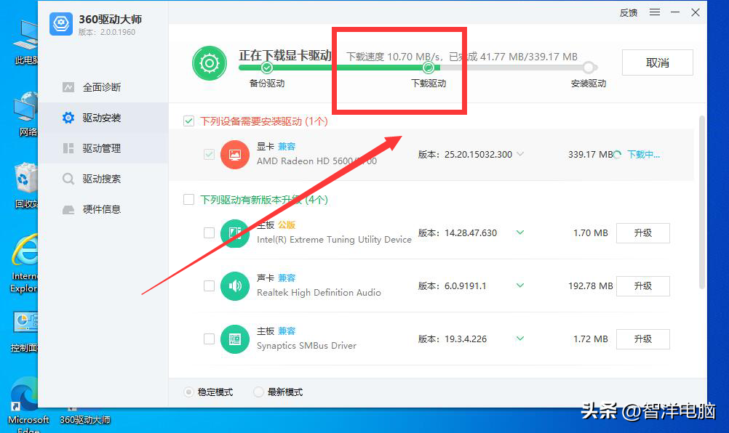The width and height of the screenshot is (729, 433).
Task: Toggle the 下列设备需要安装驱动 group checkbox
Action: click(x=188, y=121)
